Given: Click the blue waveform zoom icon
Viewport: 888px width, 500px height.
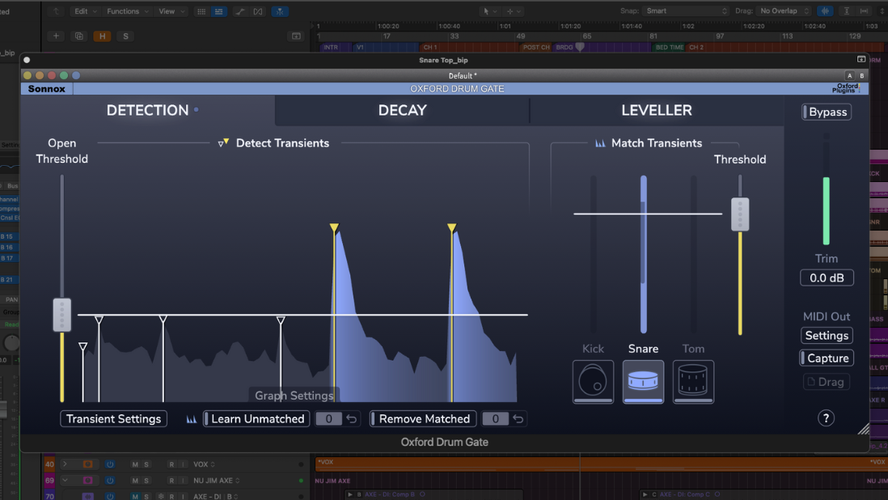Looking at the screenshot, I should [x=825, y=11].
